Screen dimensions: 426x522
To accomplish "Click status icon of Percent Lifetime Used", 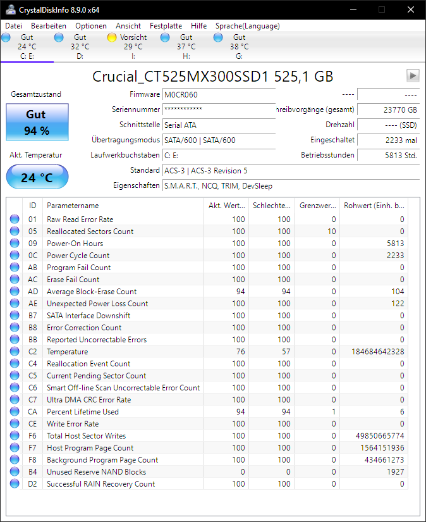I will (15, 411).
